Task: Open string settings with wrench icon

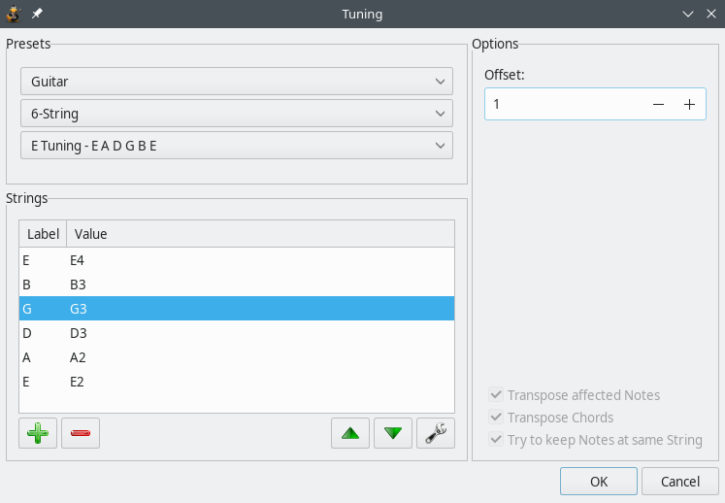Action: 436,433
